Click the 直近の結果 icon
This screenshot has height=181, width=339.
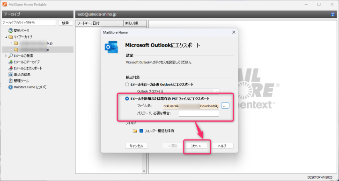coord(10,75)
